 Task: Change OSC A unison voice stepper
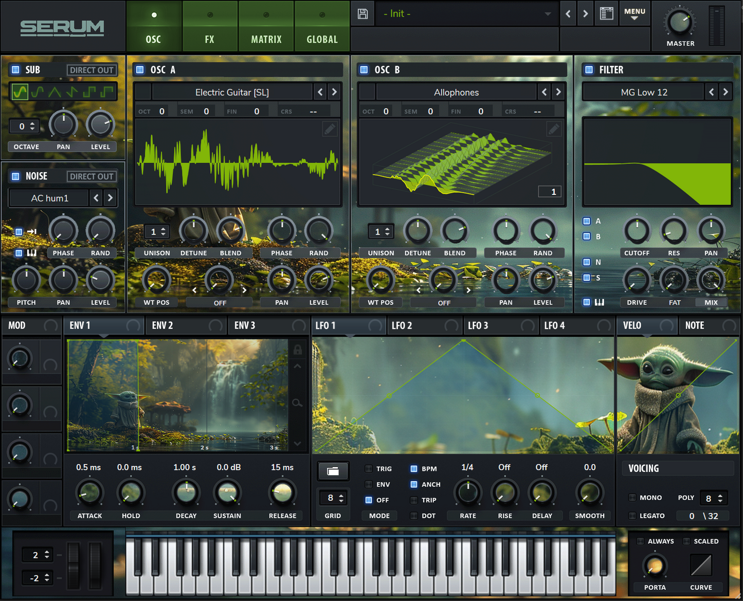click(x=164, y=232)
